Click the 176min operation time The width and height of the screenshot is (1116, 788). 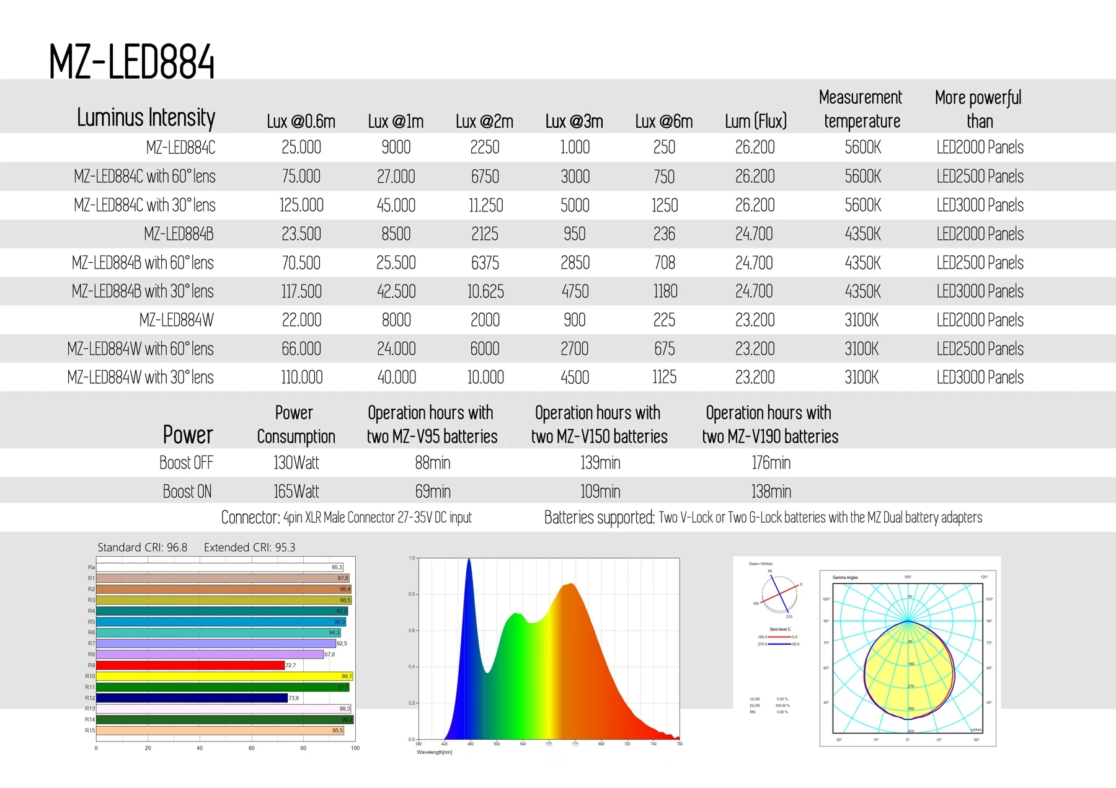click(771, 463)
